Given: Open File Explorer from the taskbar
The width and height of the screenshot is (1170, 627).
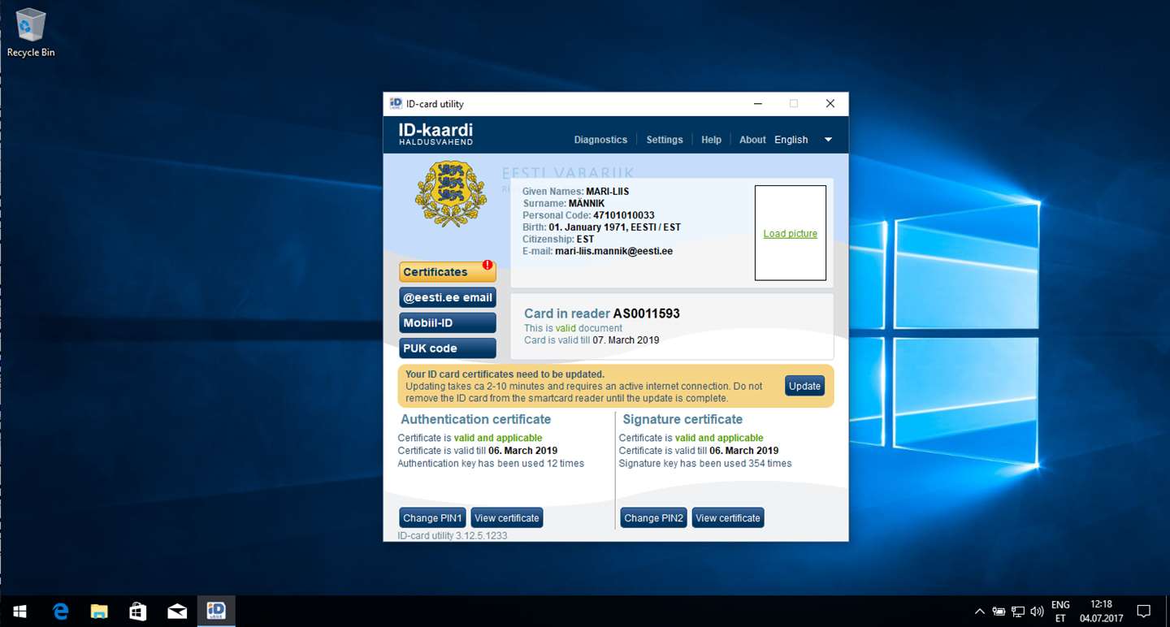Looking at the screenshot, I should (99, 611).
